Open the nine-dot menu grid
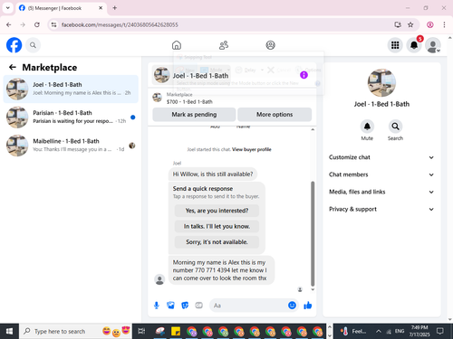The height and width of the screenshot is (339, 453). 395,45
